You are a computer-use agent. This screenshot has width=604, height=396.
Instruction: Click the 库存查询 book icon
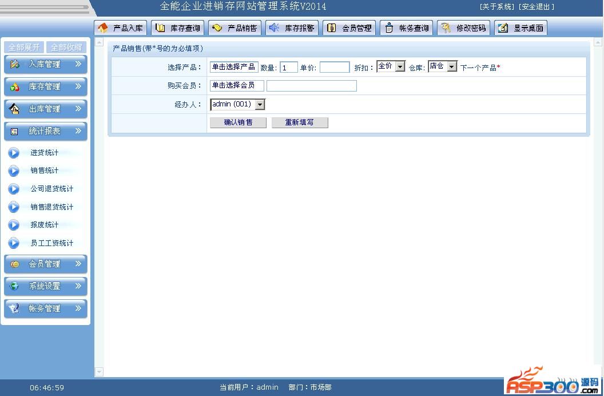pos(160,27)
